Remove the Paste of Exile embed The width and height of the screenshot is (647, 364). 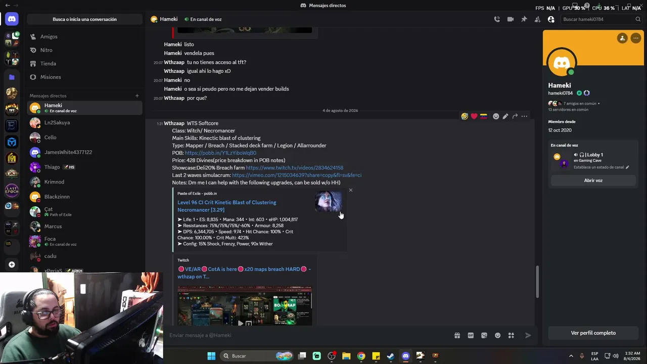coord(351,190)
